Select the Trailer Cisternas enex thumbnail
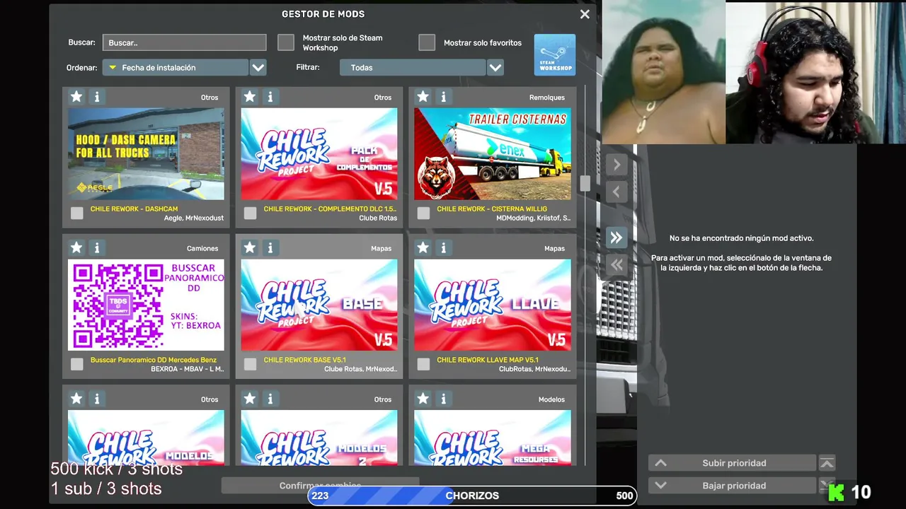The image size is (906, 509). point(493,153)
